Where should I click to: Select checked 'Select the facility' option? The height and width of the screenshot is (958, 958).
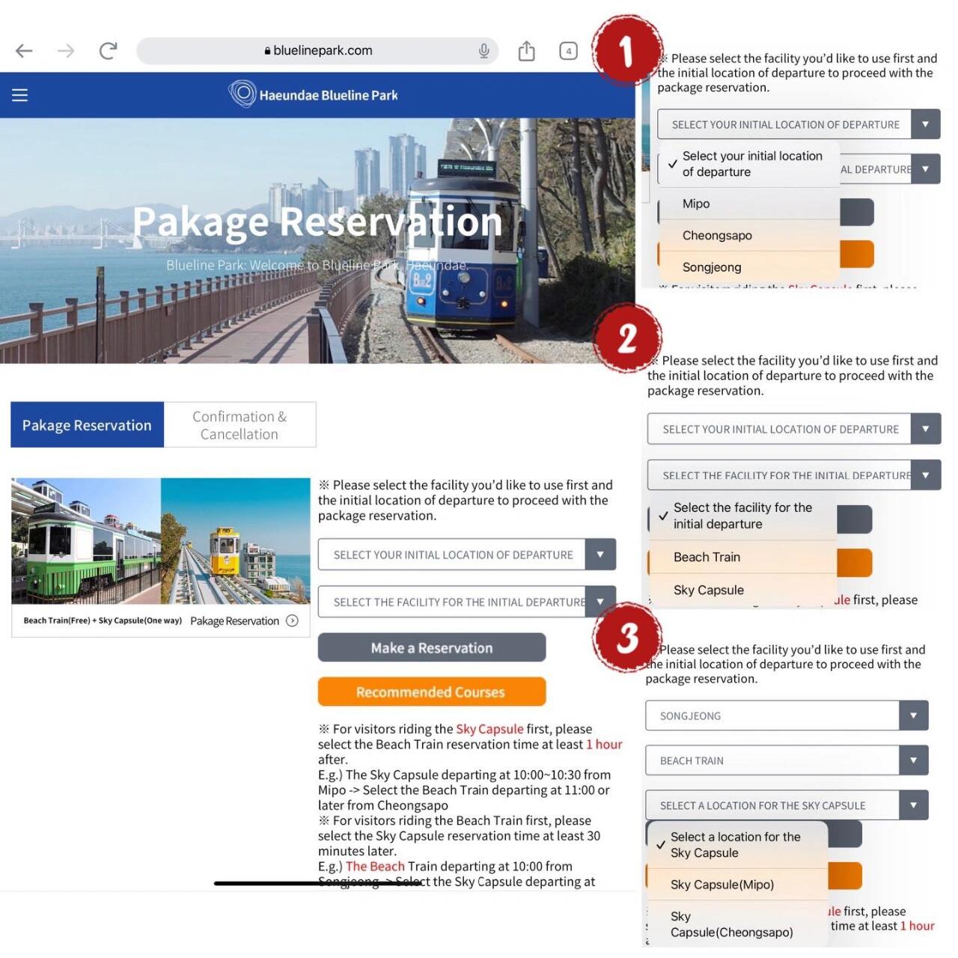pyautogui.click(x=743, y=516)
